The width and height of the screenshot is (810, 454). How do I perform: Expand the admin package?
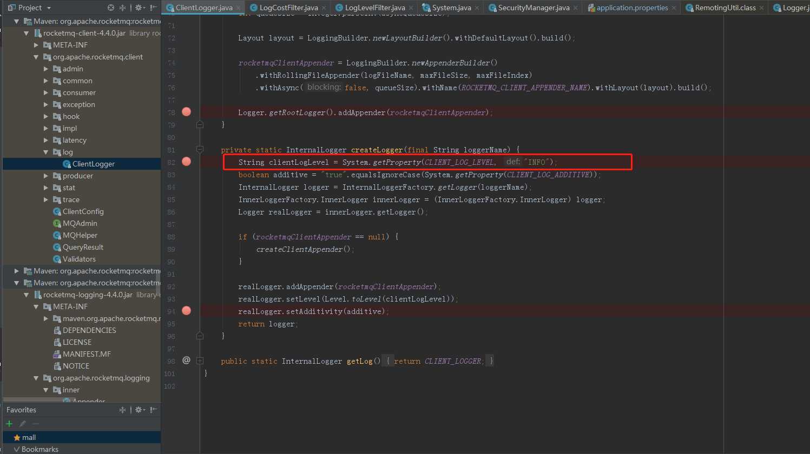pyautogui.click(x=46, y=69)
